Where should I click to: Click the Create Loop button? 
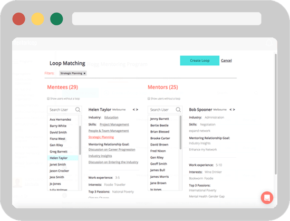(x=199, y=61)
